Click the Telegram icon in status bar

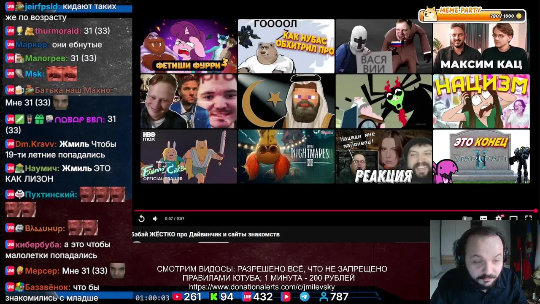click(x=304, y=297)
